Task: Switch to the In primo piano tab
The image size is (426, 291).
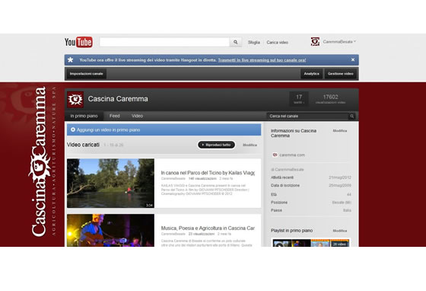Action: (84, 116)
